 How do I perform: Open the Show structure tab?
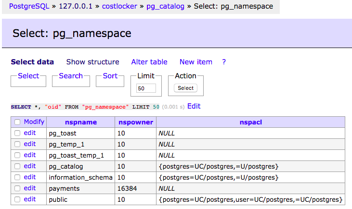tap(93, 62)
